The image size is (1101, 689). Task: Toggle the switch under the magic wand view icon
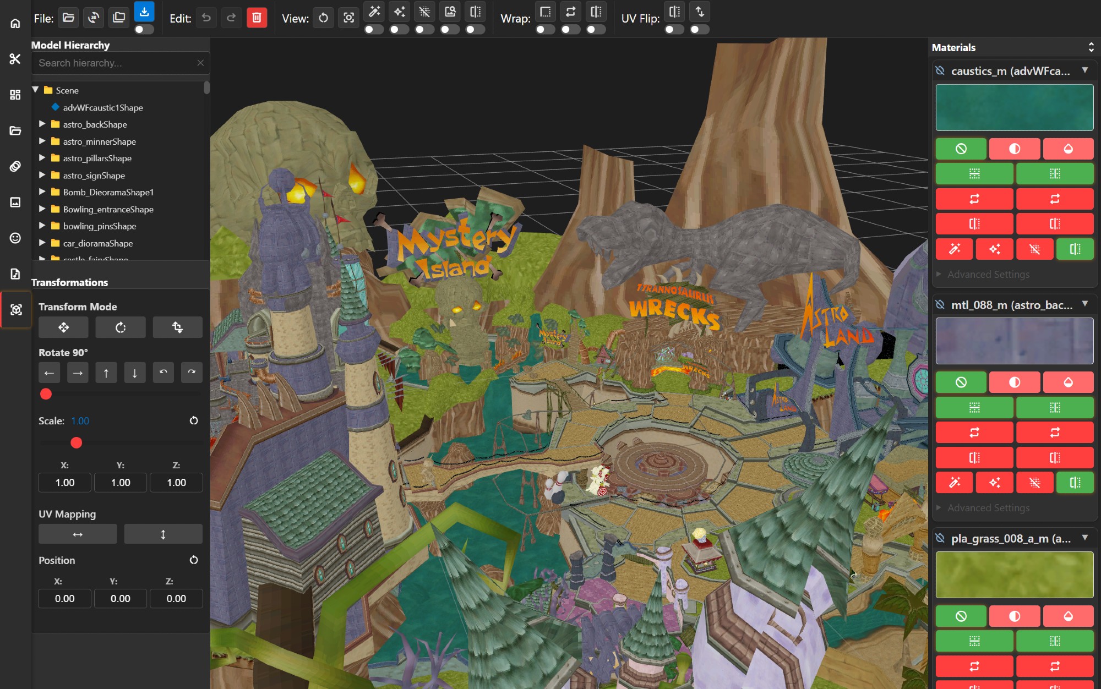(374, 30)
